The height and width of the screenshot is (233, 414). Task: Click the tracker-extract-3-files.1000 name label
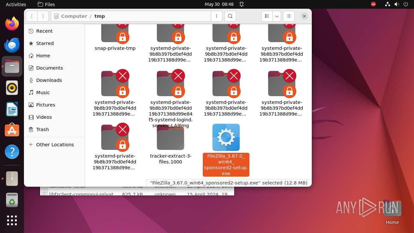171,159
